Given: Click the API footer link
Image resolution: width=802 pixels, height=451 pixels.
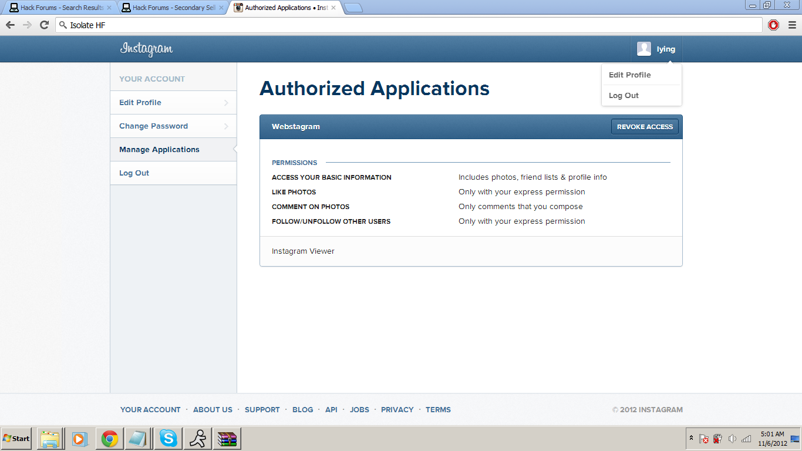Looking at the screenshot, I should 331,410.
